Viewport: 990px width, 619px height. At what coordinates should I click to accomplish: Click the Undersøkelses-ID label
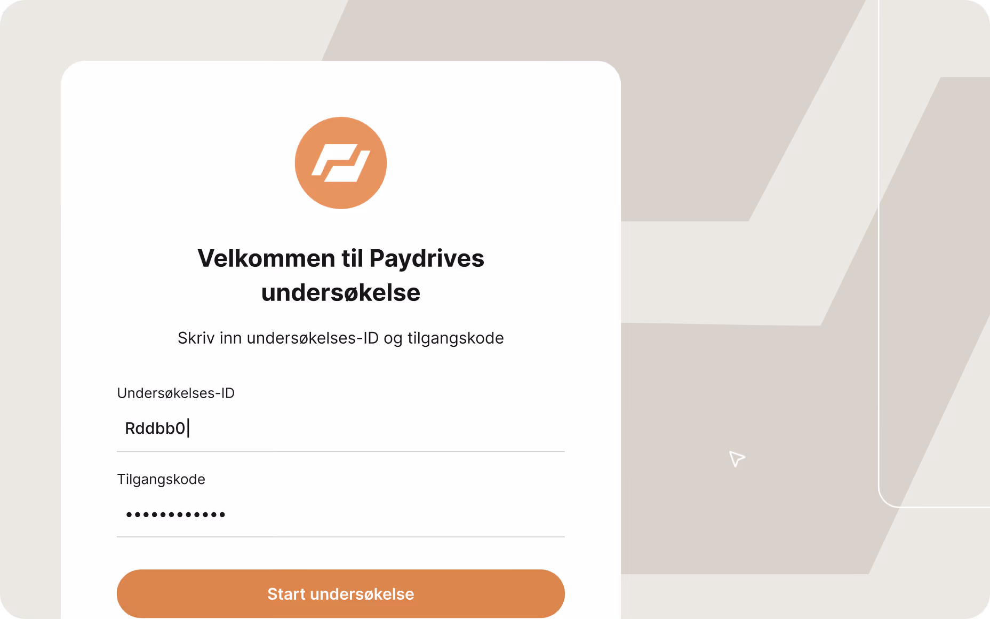click(x=176, y=393)
